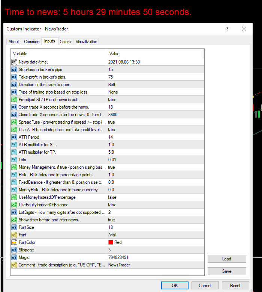Click the integer icon next to Magic
Screen dimensions: 262x292
14,257
